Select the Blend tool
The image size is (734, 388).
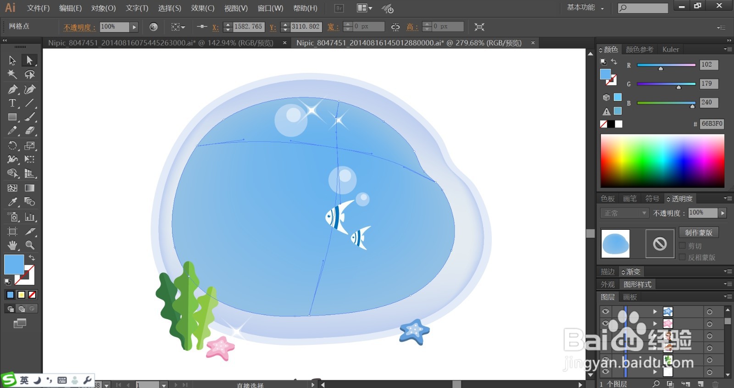pyautogui.click(x=29, y=202)
